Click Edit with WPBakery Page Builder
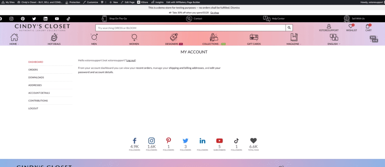Screen dimensions: 385x167 (x=183, y=2)
